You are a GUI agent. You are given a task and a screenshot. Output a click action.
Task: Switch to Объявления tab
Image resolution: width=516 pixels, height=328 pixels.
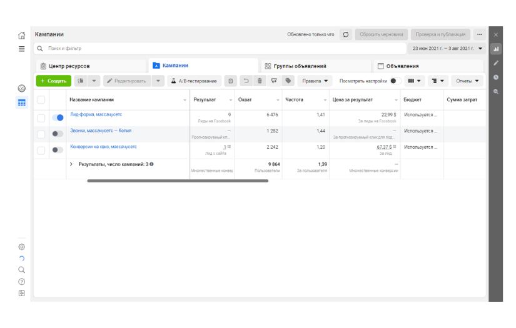point(428,66)
